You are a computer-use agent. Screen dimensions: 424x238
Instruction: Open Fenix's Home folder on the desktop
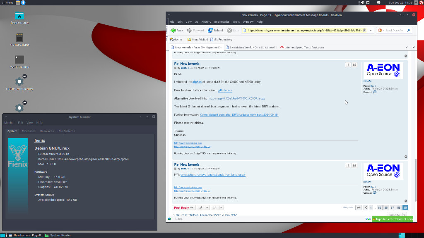(x=19, y=18)
